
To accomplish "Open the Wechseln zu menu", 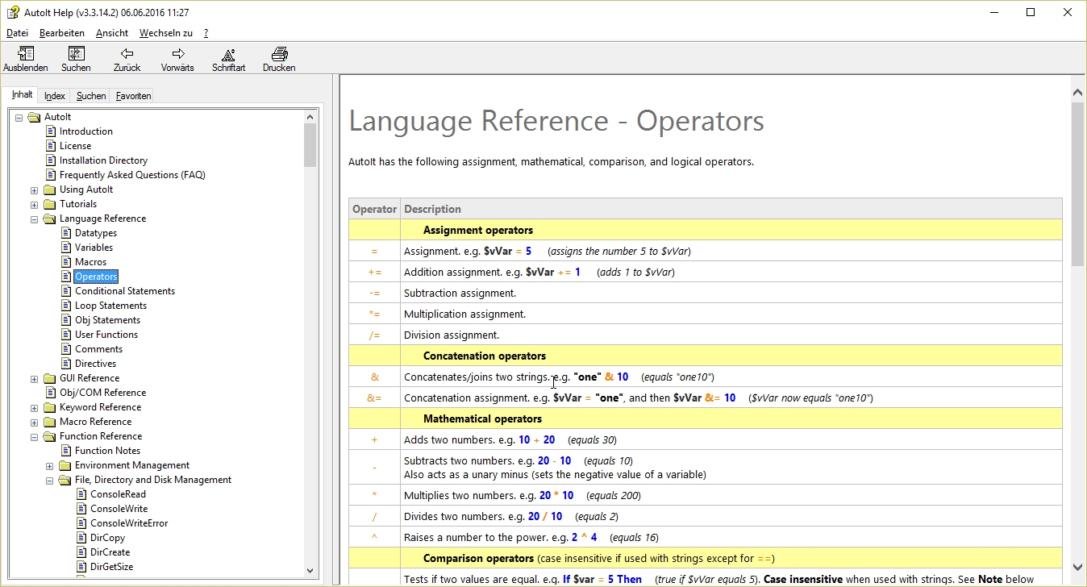I will point(166,33).
